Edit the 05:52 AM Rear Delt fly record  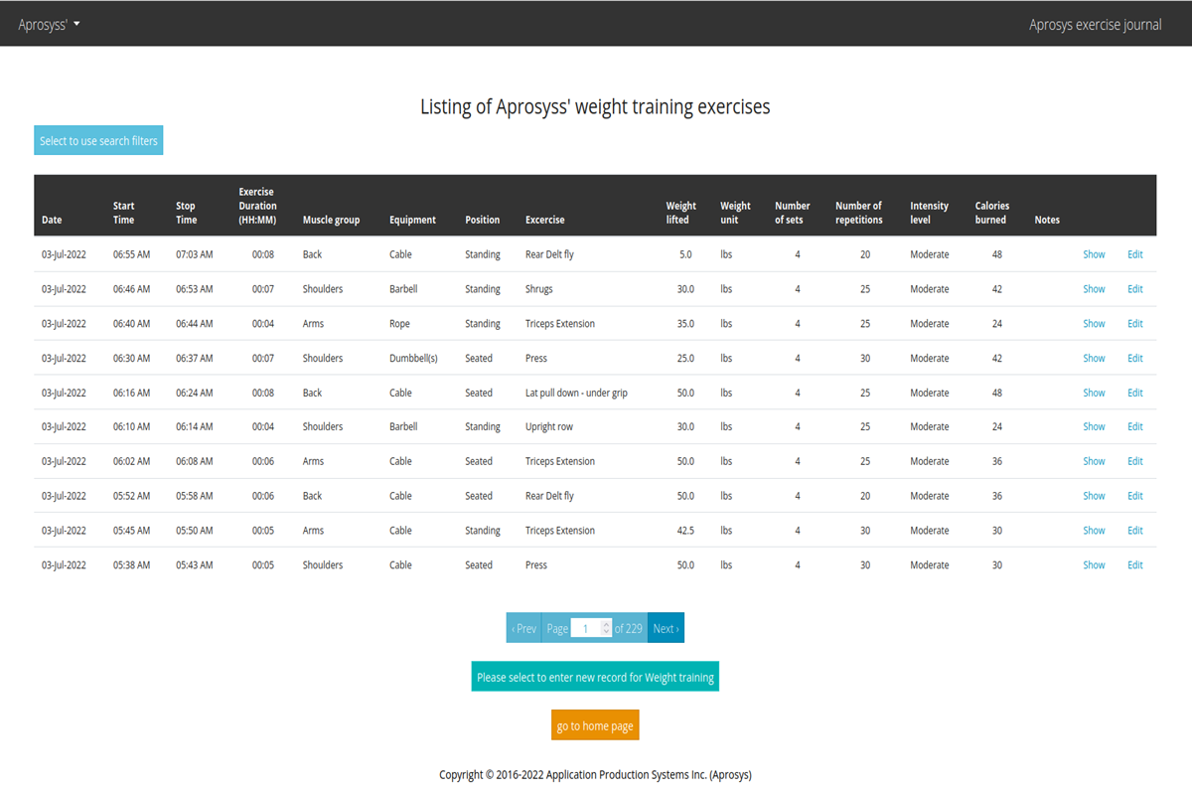[1134, 496]
